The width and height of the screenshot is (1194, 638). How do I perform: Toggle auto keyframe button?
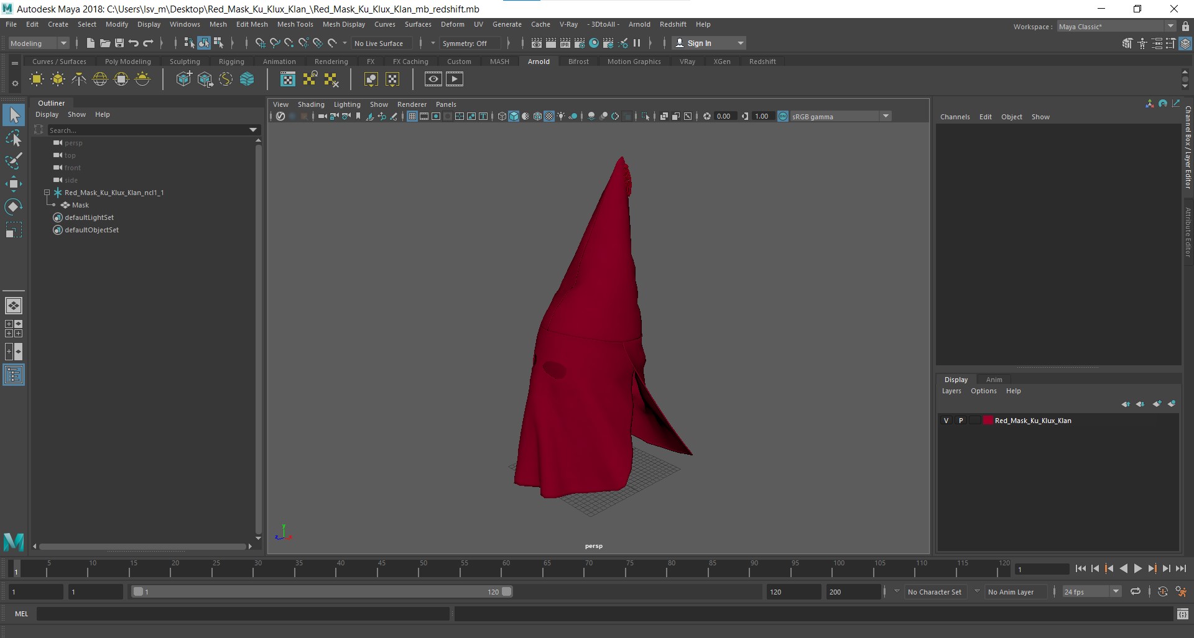[x=1162, y=591]
